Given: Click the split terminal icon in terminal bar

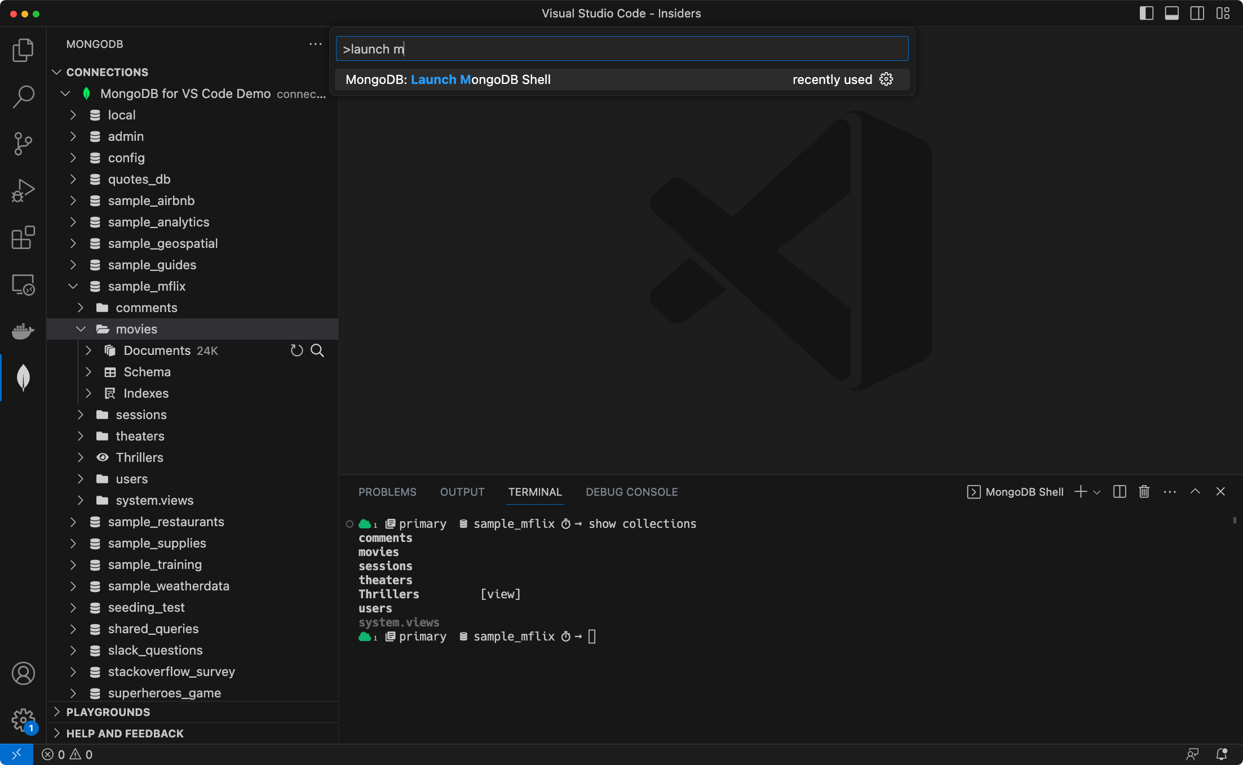Looking at the screenshot, I should [1120, 492].
